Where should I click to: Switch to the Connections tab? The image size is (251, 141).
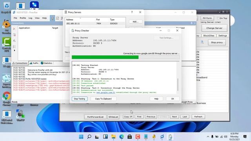coord(20,63)
